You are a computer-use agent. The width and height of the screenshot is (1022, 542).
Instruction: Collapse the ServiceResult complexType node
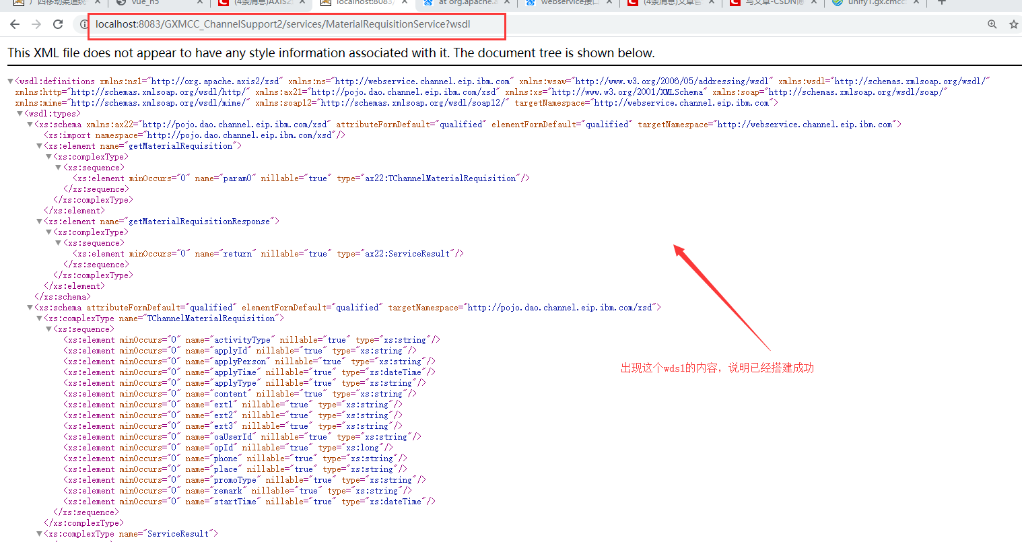pos(39,534)
